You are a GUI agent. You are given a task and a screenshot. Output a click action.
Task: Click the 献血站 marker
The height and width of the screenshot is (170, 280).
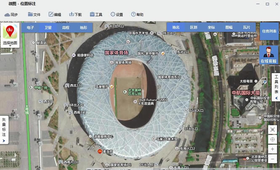click(x=33, y=42)
